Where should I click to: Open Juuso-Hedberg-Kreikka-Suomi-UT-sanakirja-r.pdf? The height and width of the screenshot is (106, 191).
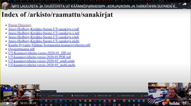point(43,29)
